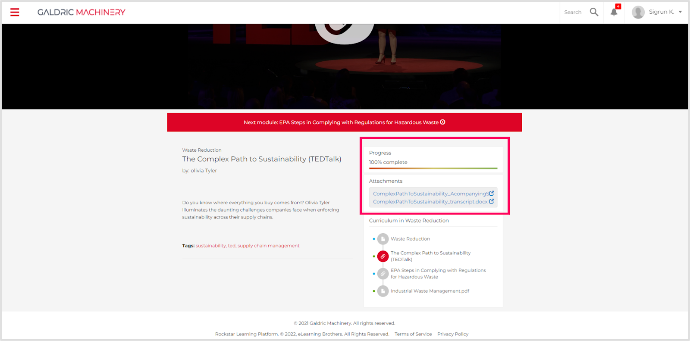Open the notifications bell

[x=614, y=12]
